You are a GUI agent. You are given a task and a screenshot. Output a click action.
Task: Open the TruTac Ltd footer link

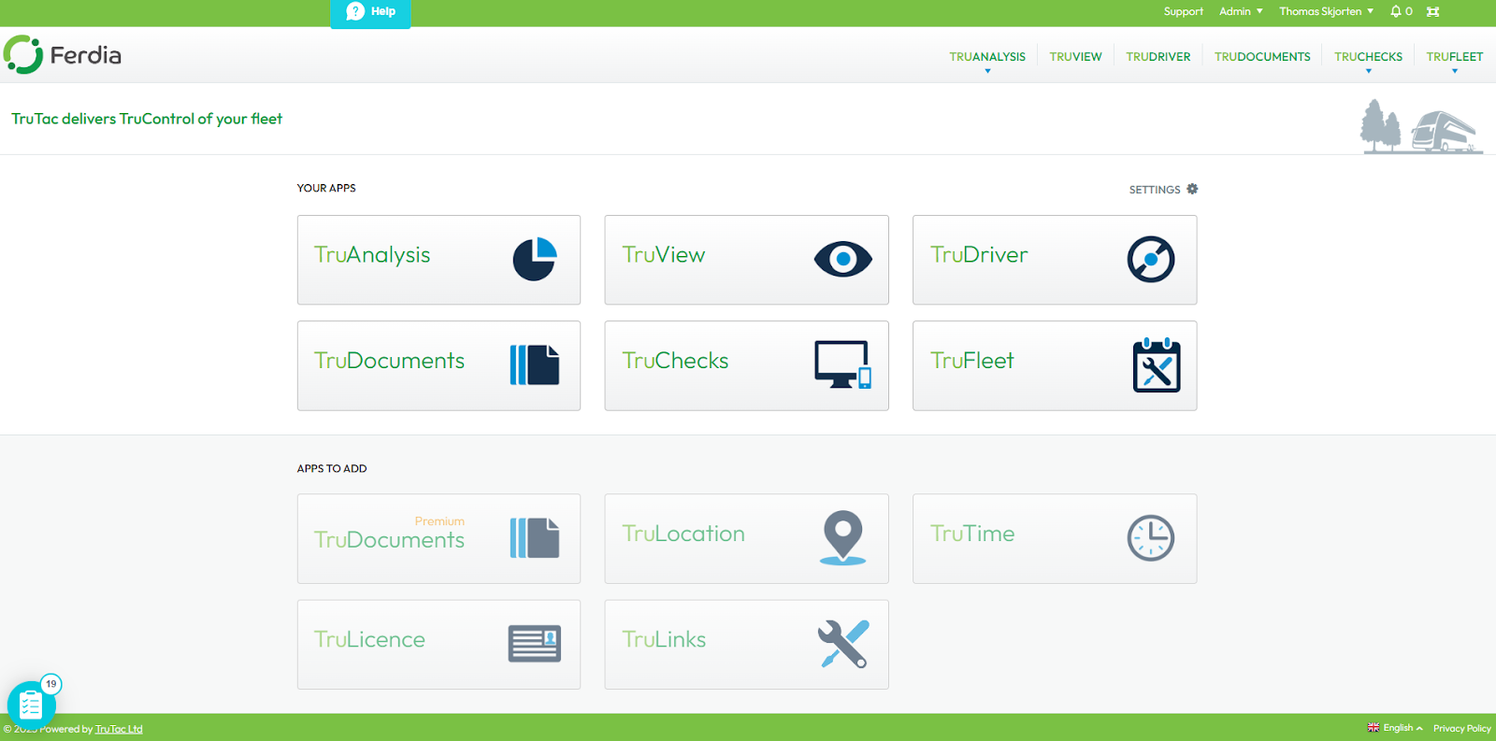tap(119, 729)
